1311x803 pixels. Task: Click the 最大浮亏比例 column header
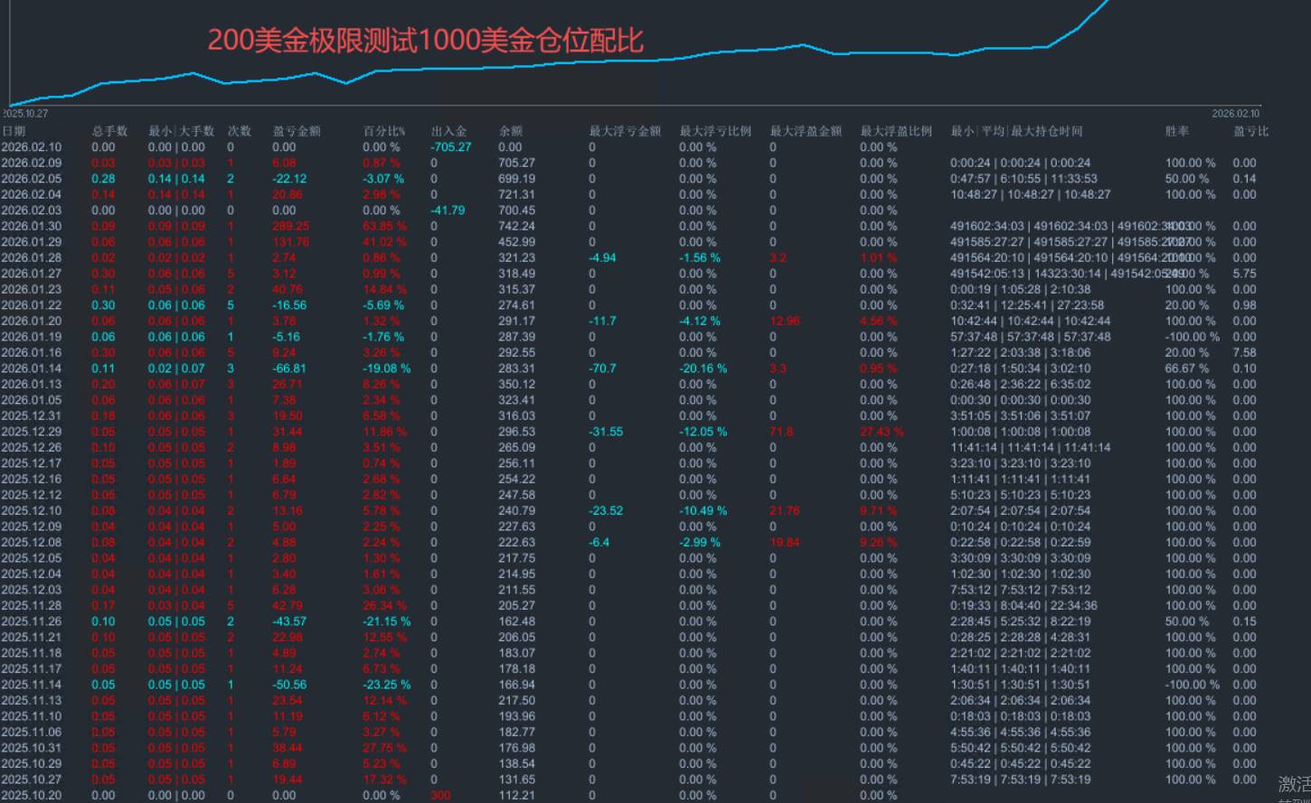pyautogui.click(x=715, y=131)
